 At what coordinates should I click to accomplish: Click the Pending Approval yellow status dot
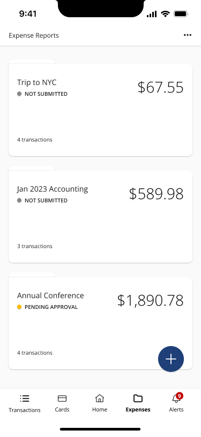tap(19, 307)
